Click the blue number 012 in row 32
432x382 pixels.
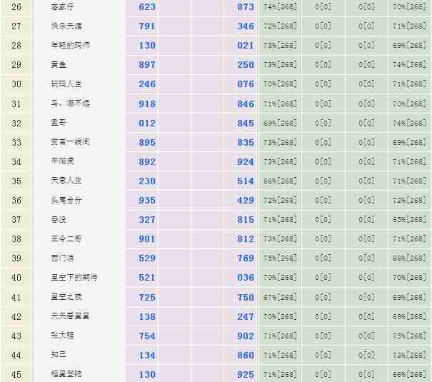click(147, 123)
